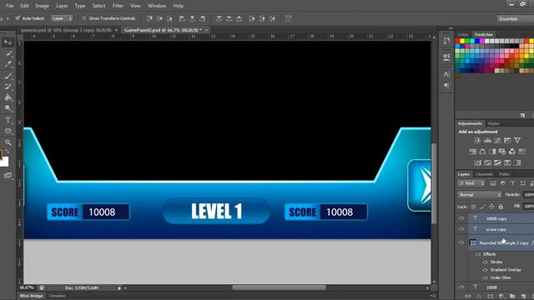Open the Essentials workspace dropdown
Screen dimensions: 534x300
[x=515, y=18]
